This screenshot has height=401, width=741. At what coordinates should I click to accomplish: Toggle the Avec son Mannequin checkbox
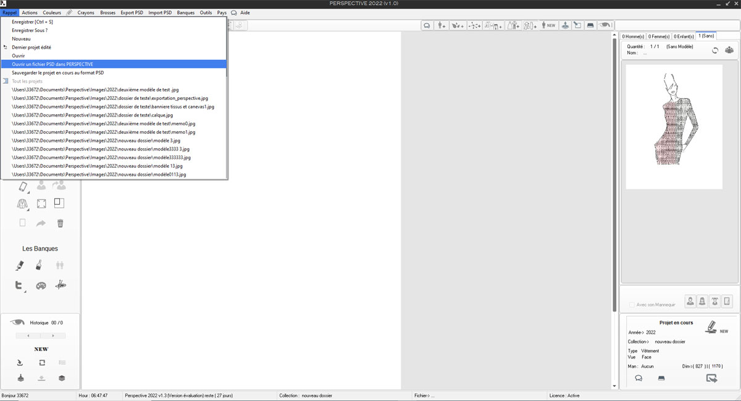(632, 305)
